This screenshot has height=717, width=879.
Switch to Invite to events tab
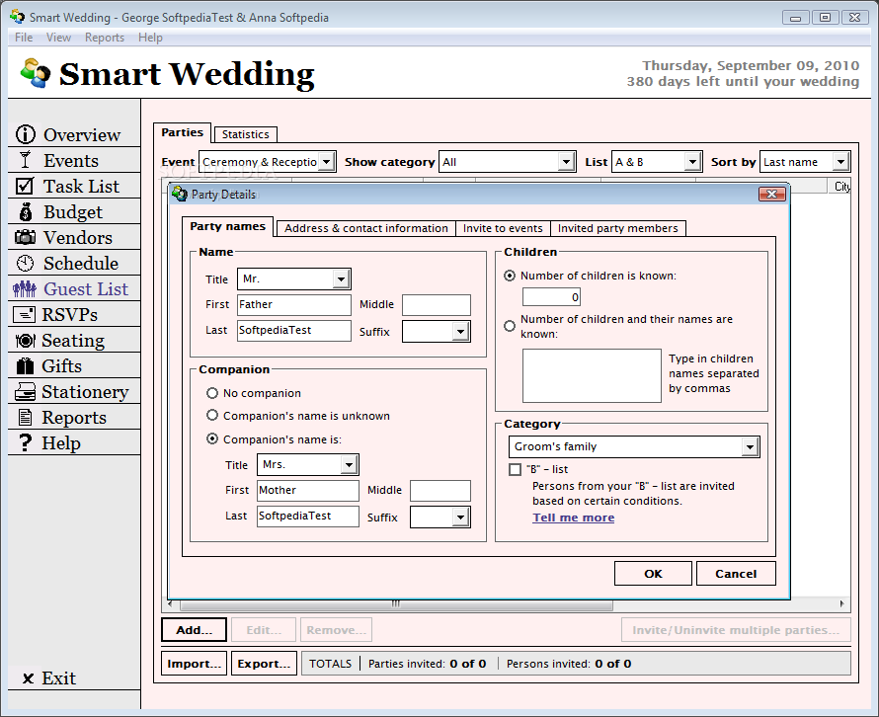503,228
